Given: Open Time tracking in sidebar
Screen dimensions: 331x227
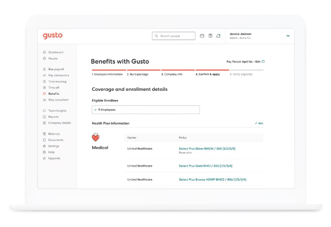Looking at the screenshot, I should pyautogui.click(x=57, y=82).
